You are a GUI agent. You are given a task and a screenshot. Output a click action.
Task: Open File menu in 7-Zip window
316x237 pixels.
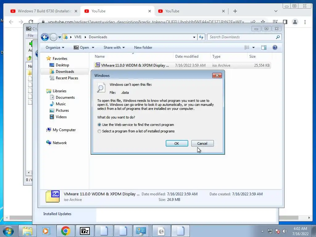(31, 35)
